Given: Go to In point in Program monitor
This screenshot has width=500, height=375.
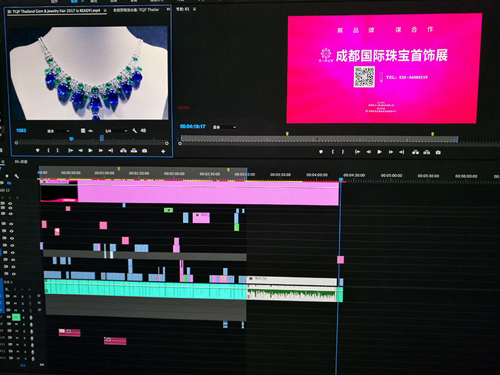Looking at the screenshot, I should click(357, 152).
